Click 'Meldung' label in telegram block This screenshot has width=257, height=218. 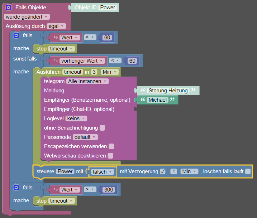pos(54,91)
